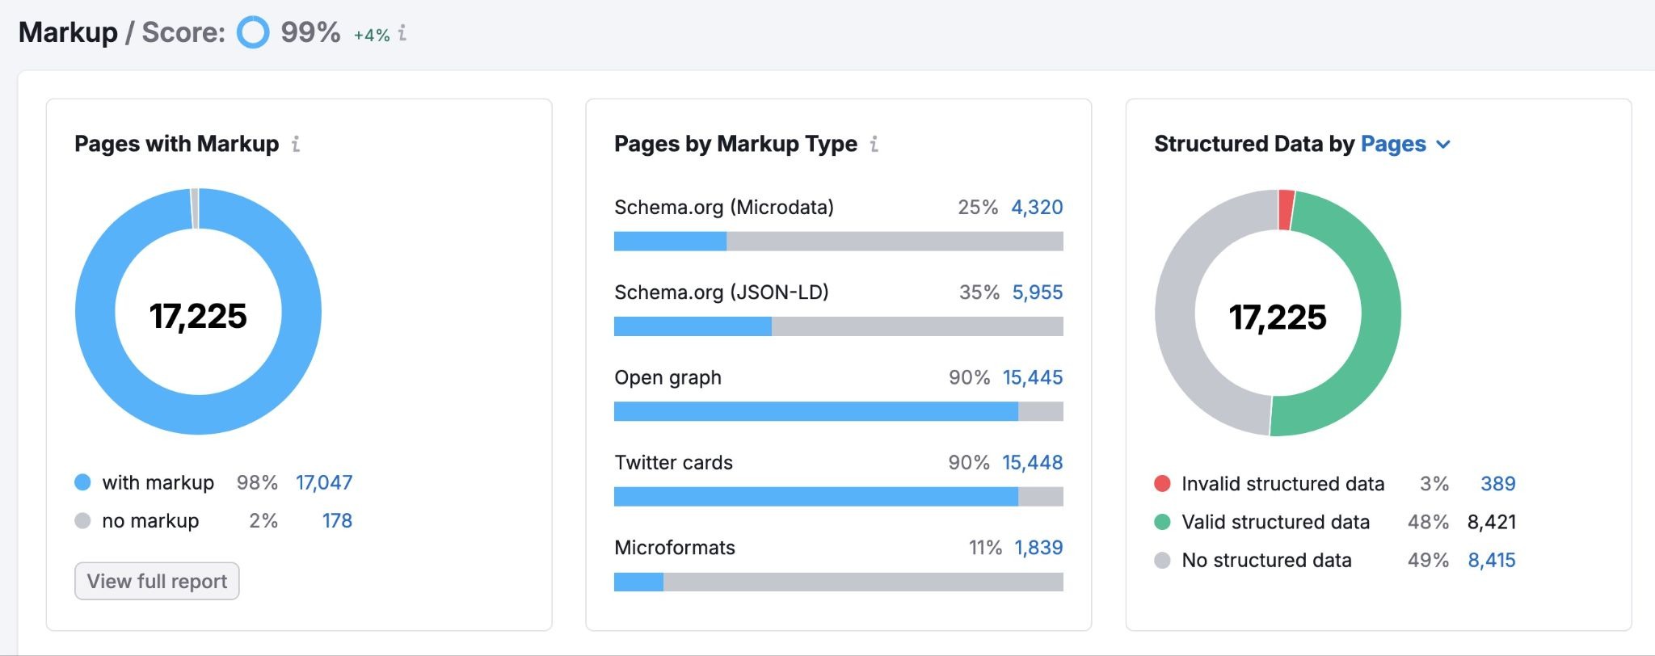This screenshot has height=656, width=1655.
Task: Click the View full report button
Action: coord(156,581)
